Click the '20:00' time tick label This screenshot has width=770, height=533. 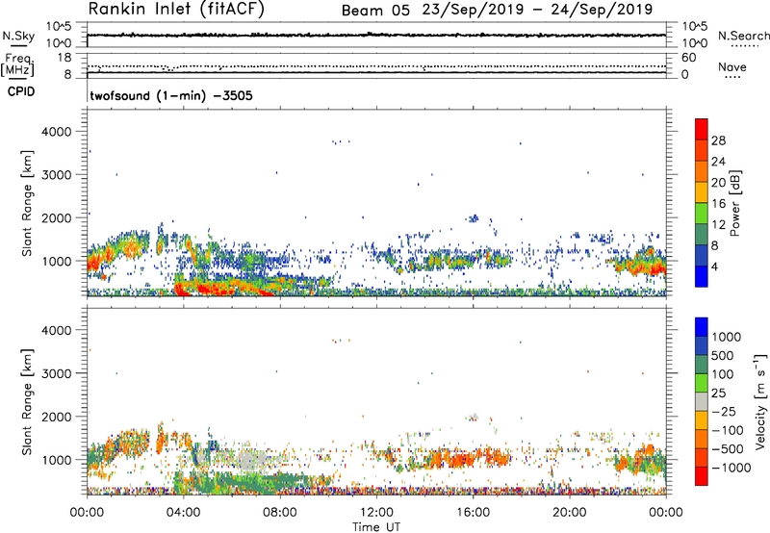coord(570,513)
